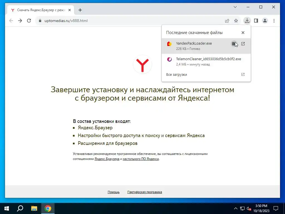Open the Windows Start menu
The height and width of the screenshot is (214, 285).
point(7,208)
